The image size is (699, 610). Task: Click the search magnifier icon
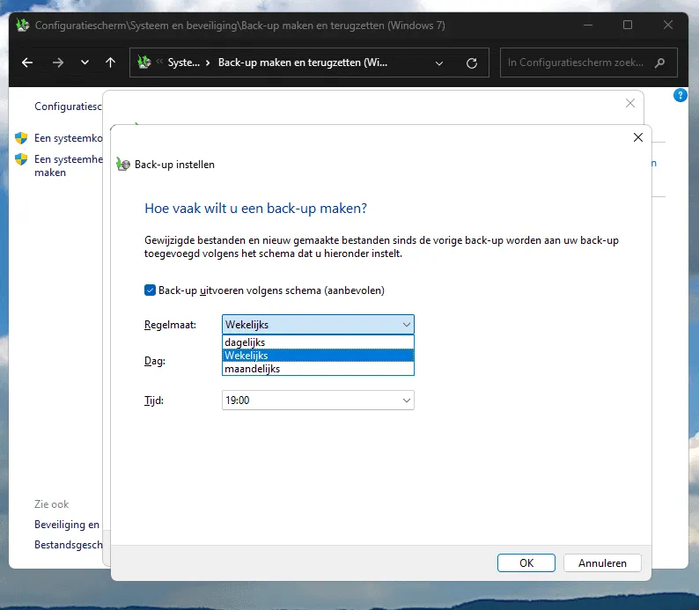(x=660, y=62)
